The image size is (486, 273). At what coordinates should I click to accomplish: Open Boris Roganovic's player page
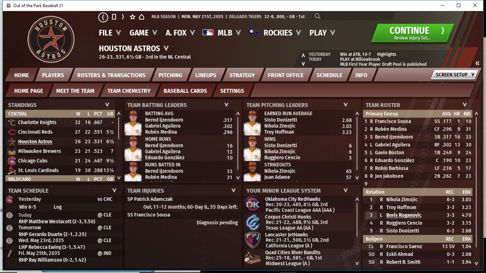[404, 215]
